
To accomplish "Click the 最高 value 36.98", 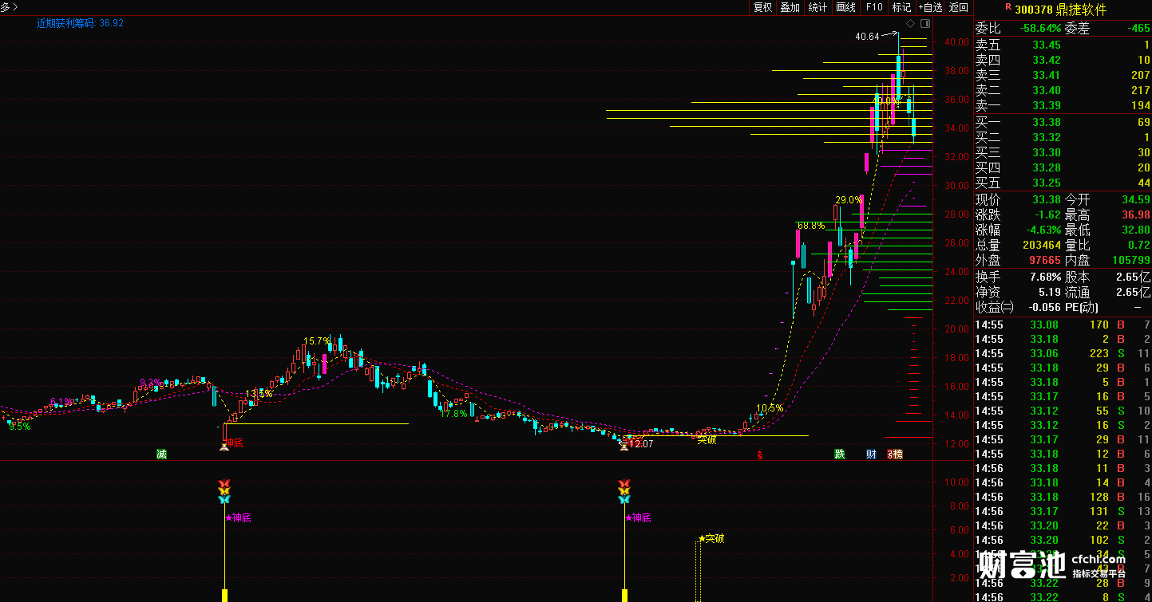I will pyautogui.click(x=1134, y=215).
